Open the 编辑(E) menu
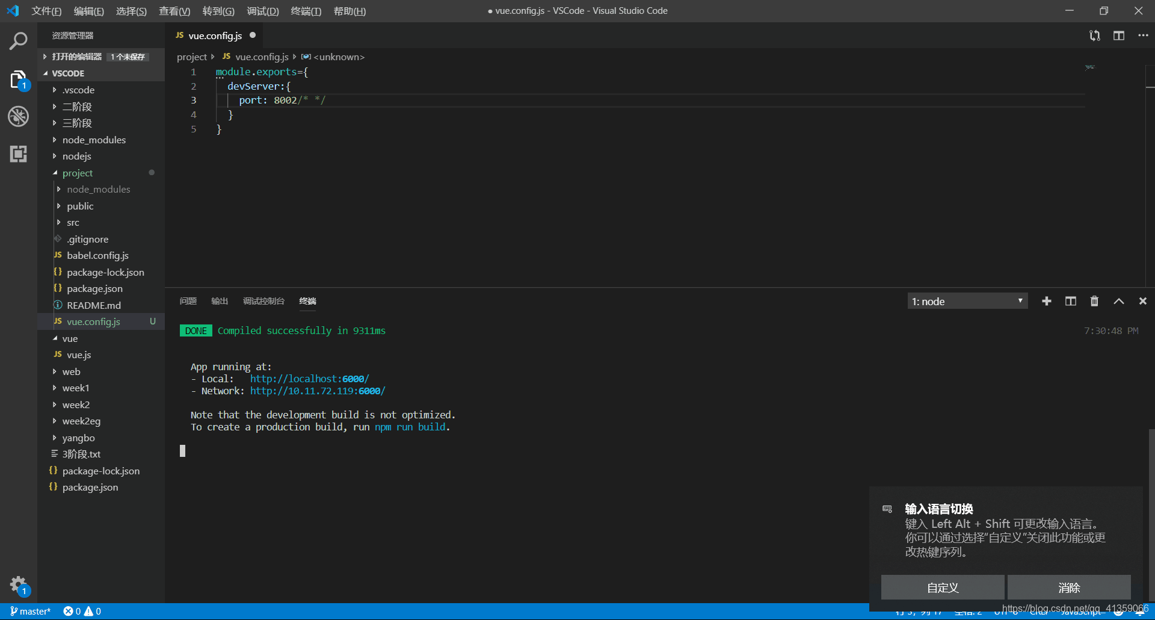Viewport: 1155px width, 620px height. (x=89, y=11)
